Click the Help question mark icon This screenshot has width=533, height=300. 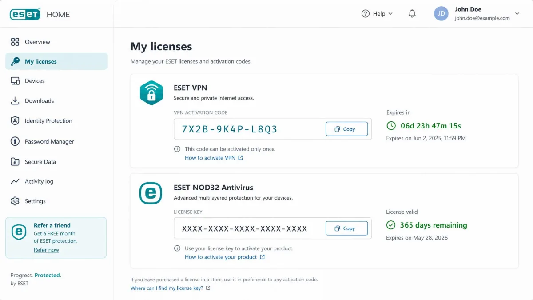point(366,14)
